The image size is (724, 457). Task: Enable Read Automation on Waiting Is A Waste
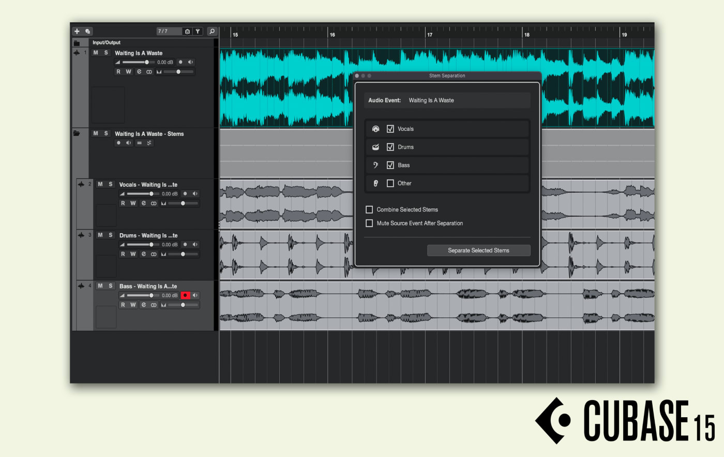118,72
